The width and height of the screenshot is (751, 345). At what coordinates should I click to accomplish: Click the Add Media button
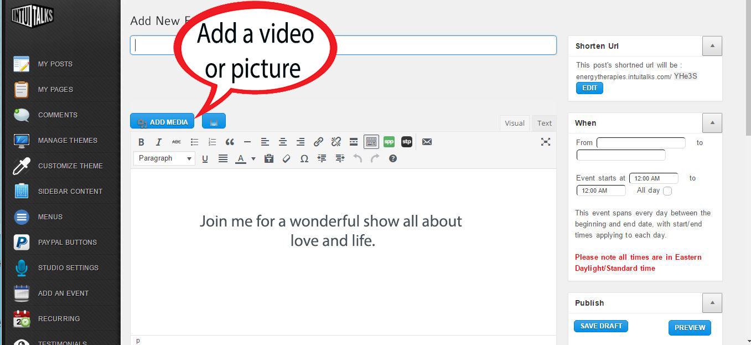(162, 121)
